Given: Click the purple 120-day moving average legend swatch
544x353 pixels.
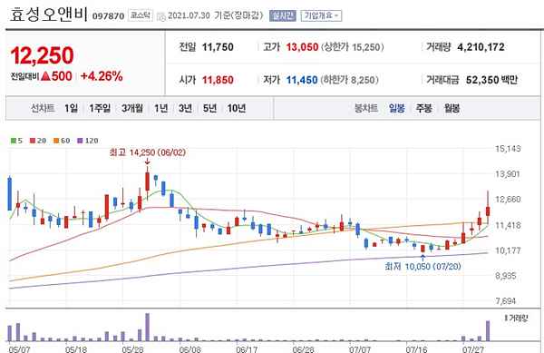Looking at the screenshot, I should pos(80,141).
